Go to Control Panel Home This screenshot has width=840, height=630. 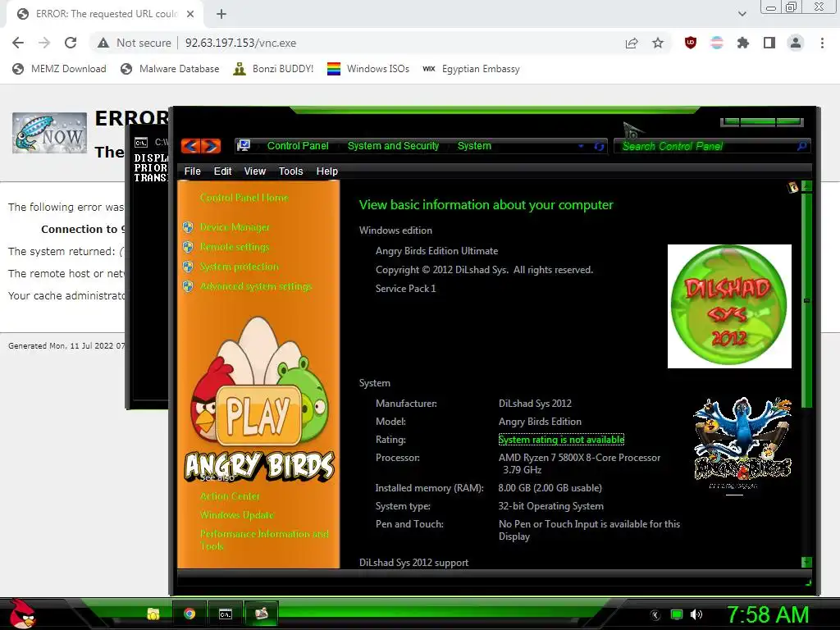point(244,198)
